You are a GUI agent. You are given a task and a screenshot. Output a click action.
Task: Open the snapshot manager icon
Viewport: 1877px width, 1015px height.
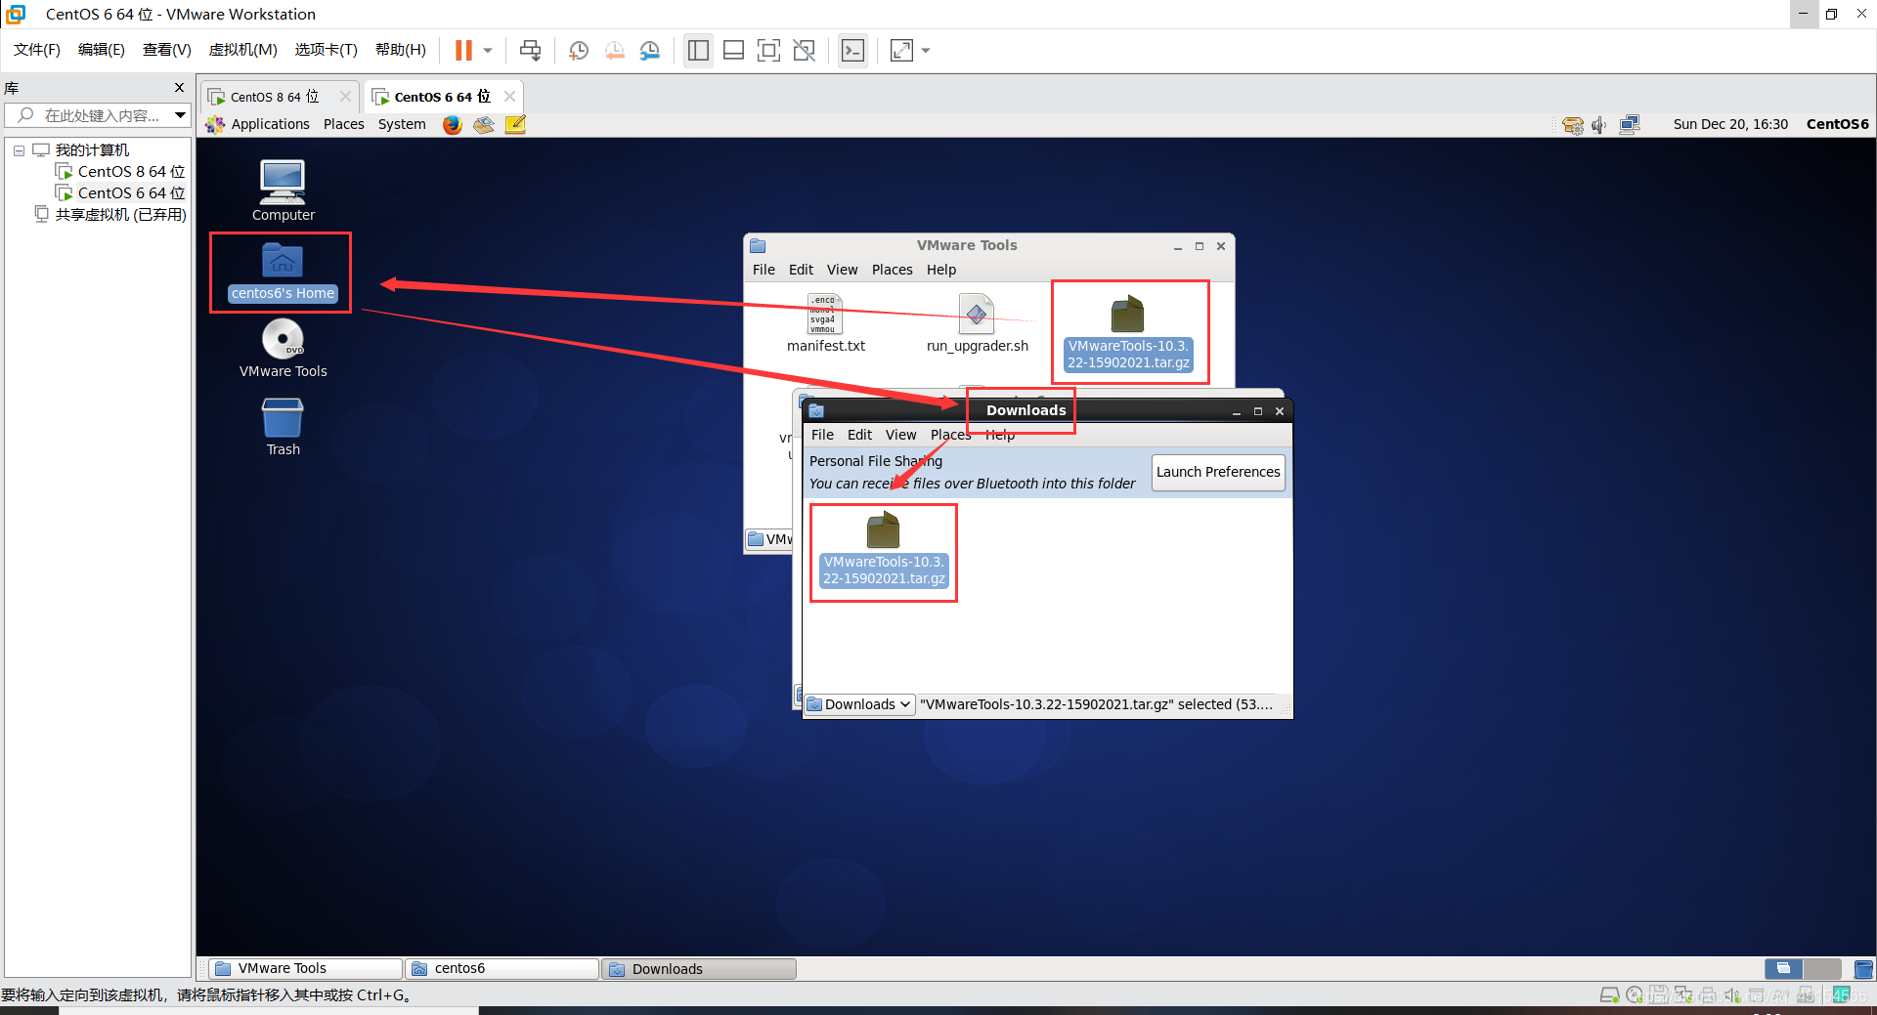click(650, 51)
